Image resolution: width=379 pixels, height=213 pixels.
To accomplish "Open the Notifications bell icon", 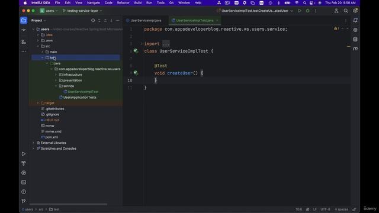I will point(355,21).
